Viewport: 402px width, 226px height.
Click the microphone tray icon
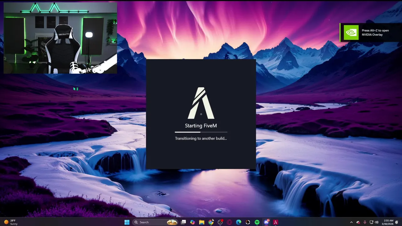(x=365, y=222)
